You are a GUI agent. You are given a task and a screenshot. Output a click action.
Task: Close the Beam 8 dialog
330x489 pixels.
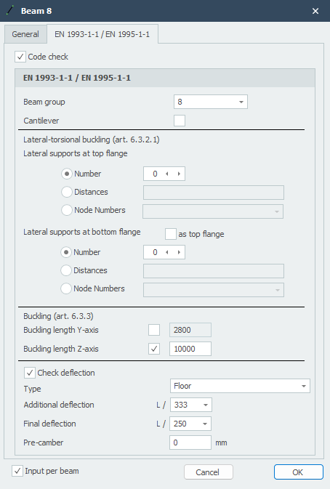(x=315, y=11)
